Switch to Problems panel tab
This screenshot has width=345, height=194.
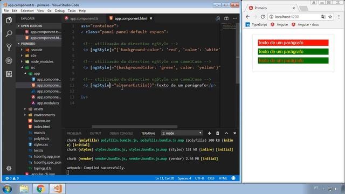74,134
